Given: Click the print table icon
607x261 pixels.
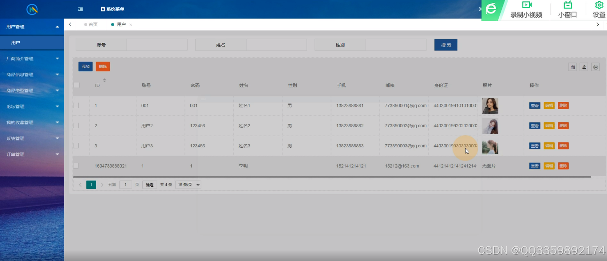Looking at the screenshot, I should [x=595, y=67].
